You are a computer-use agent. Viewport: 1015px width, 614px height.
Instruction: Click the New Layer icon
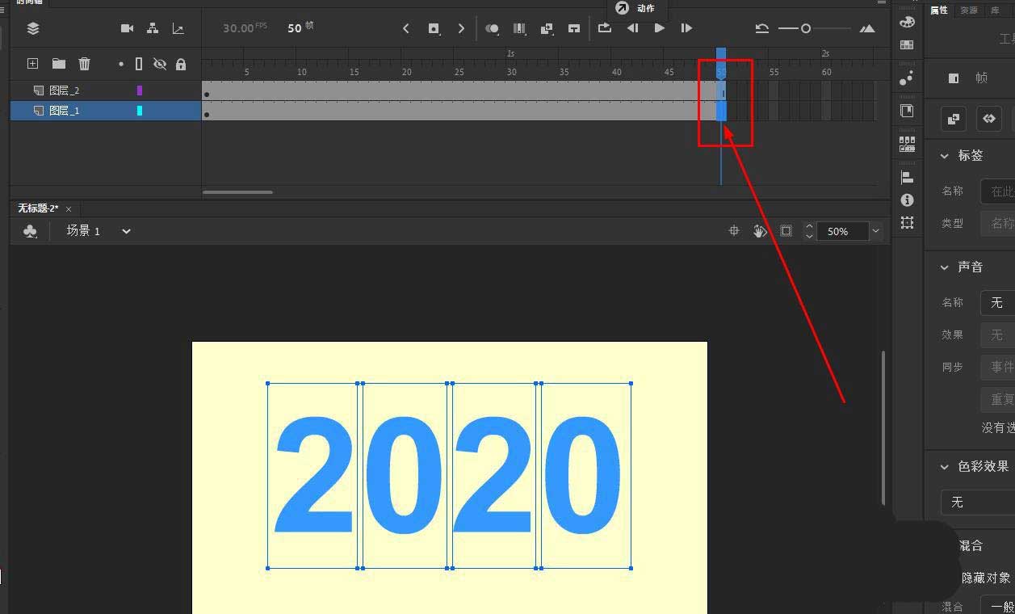click(x=32, y=63)
